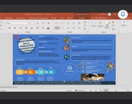Expand the font size dropdown
The height and width of the screenshot is (104, 132).
(34, 23)
